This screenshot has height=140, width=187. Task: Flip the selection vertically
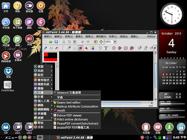[x=140, y=48]
